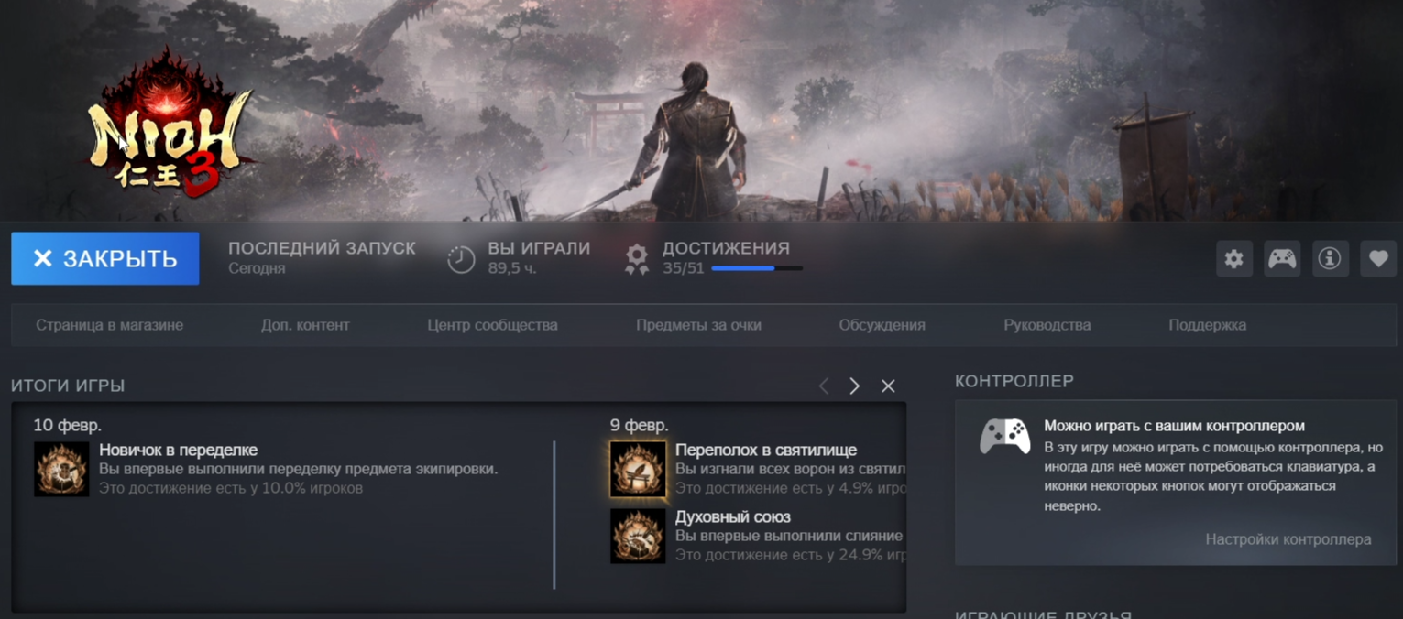The height and width of the screenshot is (619, 1403).
Task: Click the achievements progress bar
Action: click(x=757, y=268)
